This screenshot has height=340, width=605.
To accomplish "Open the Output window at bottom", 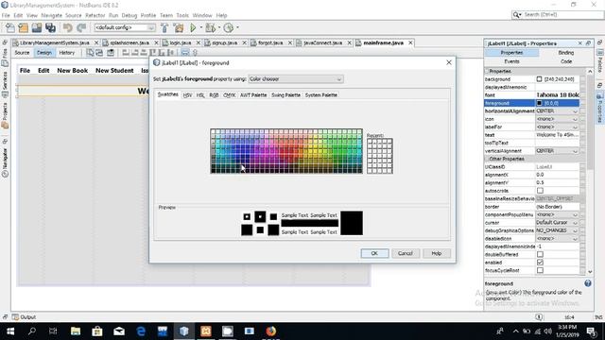I will 24,317.
